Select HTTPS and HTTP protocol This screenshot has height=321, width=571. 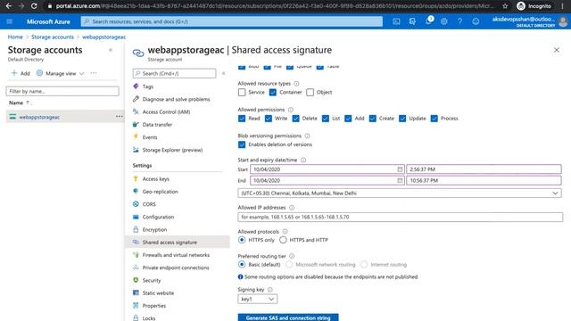(x=283, y=240)
